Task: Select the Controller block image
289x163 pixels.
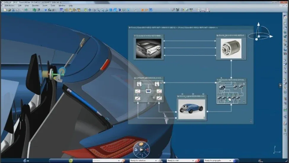Action: pos(148,48)
